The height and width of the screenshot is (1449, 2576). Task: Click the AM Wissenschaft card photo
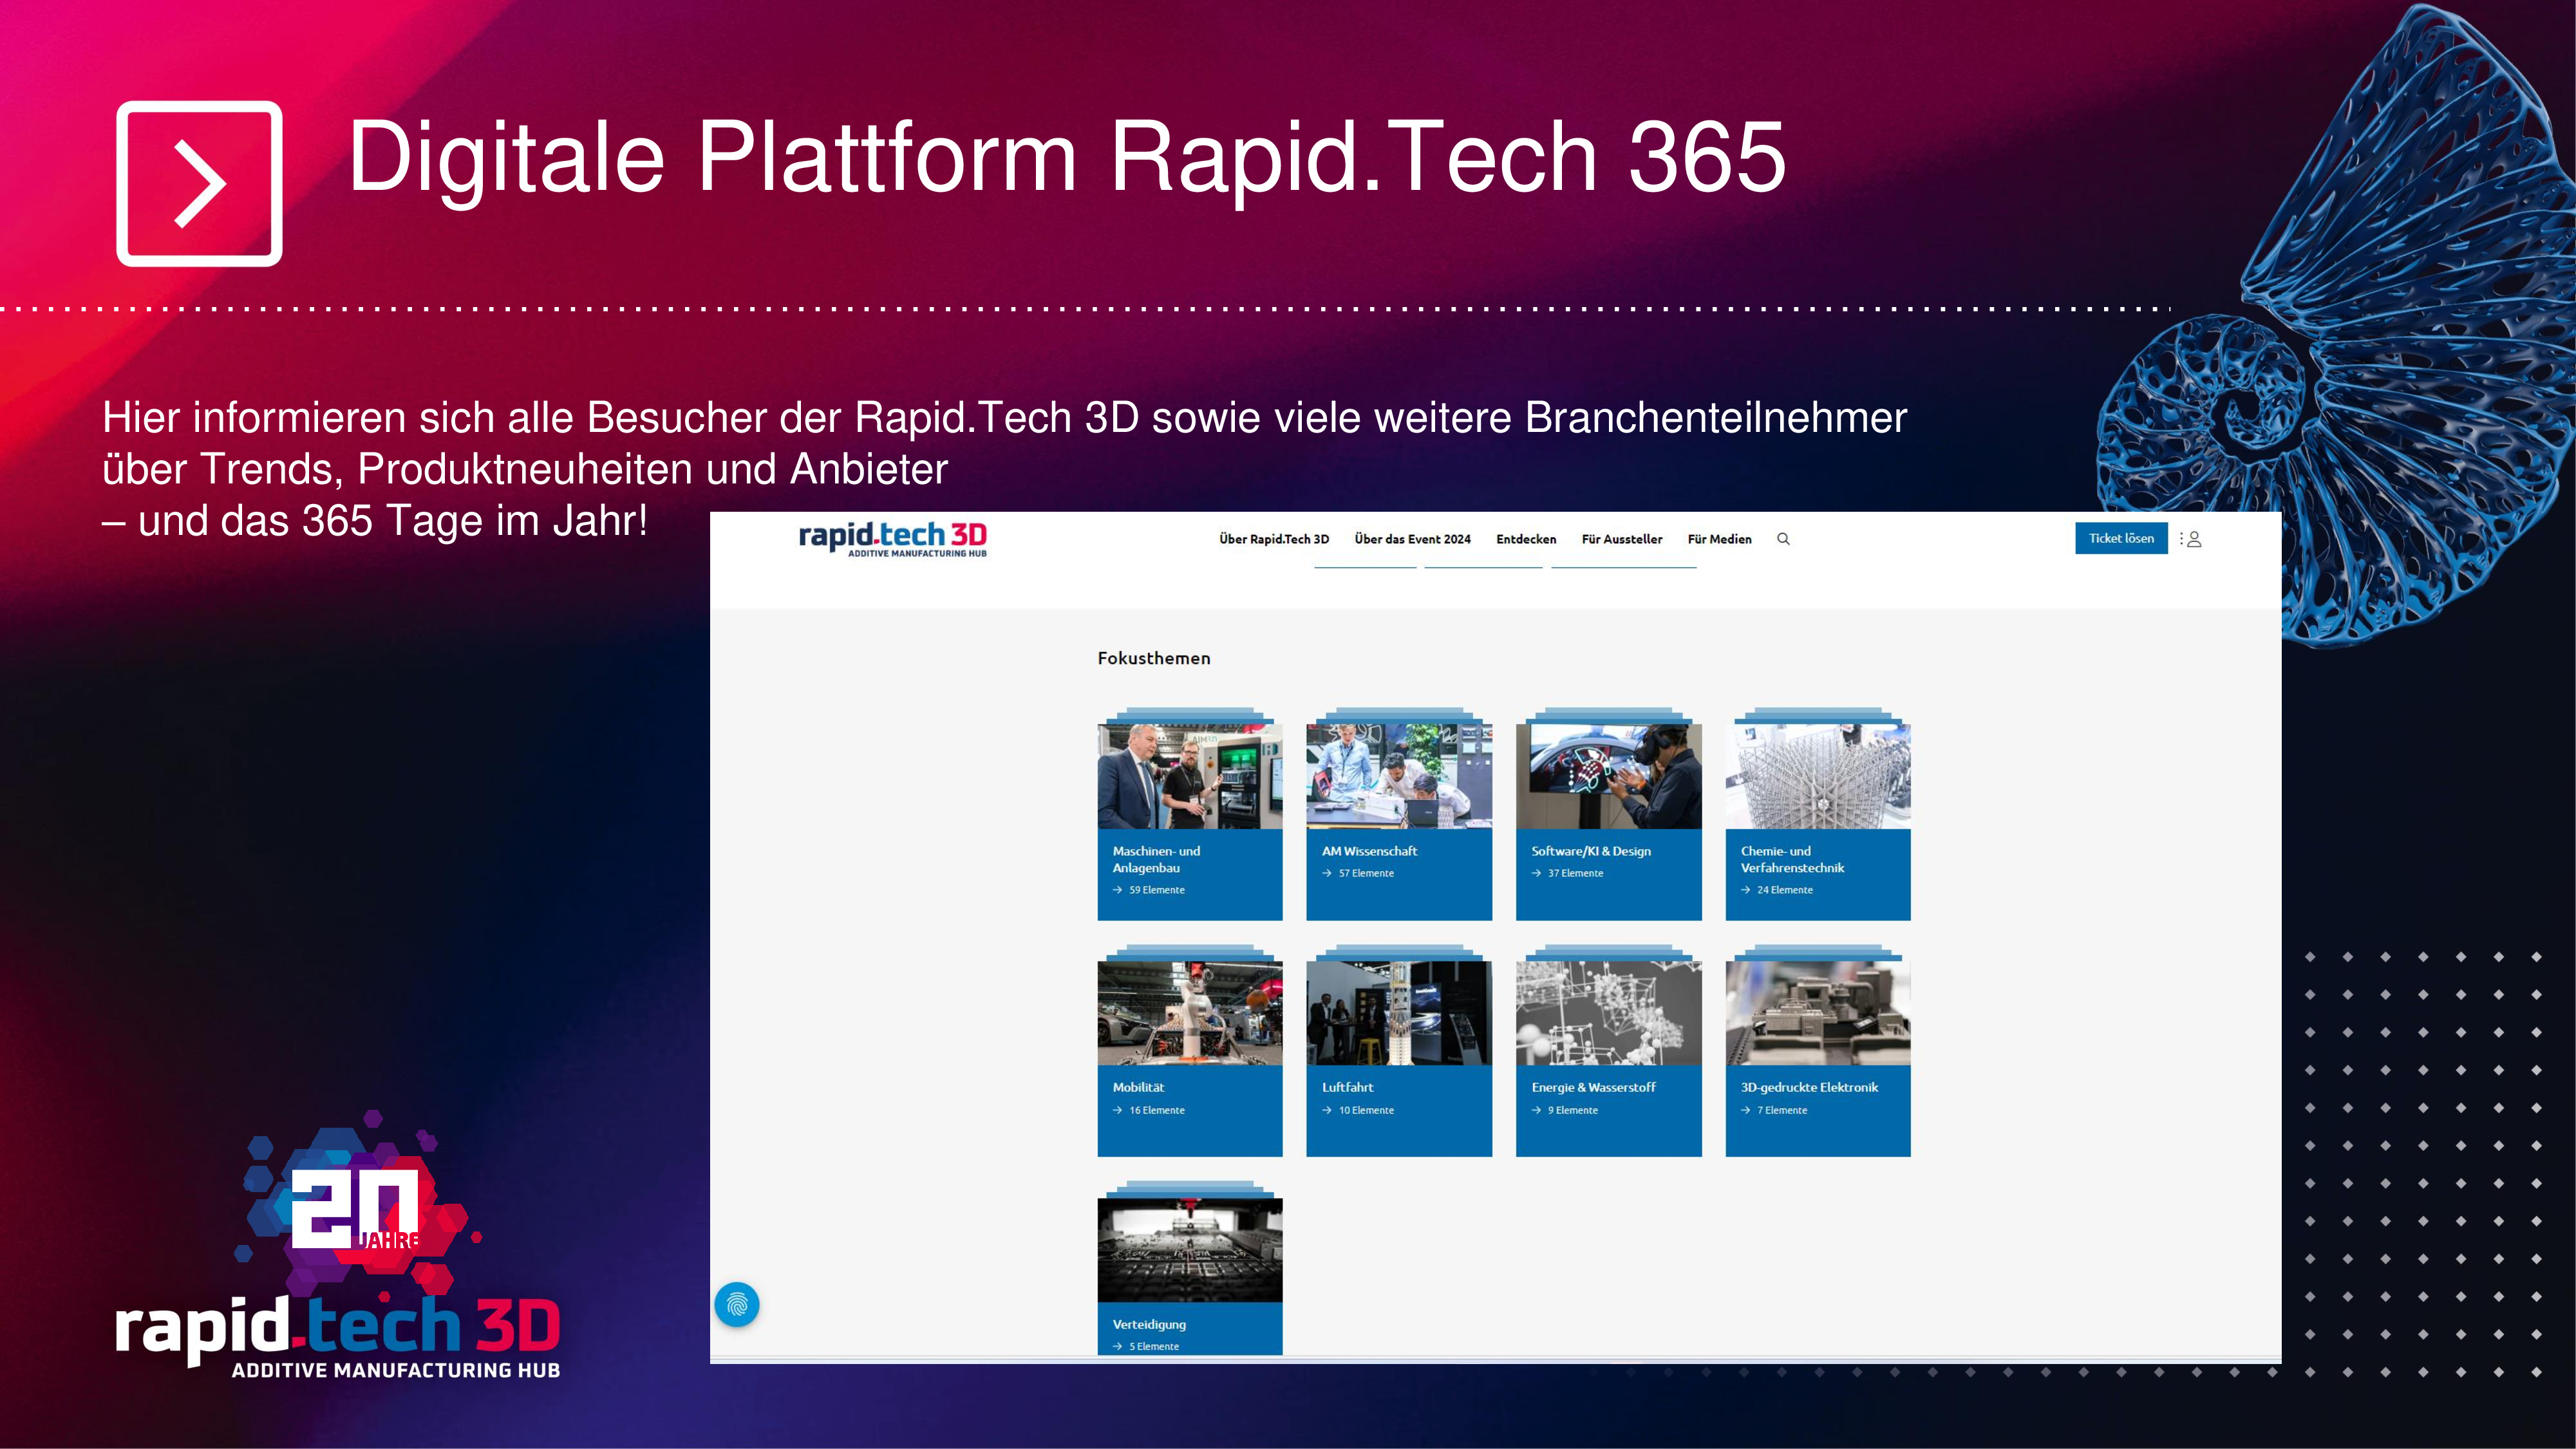tap(1399, 776)
